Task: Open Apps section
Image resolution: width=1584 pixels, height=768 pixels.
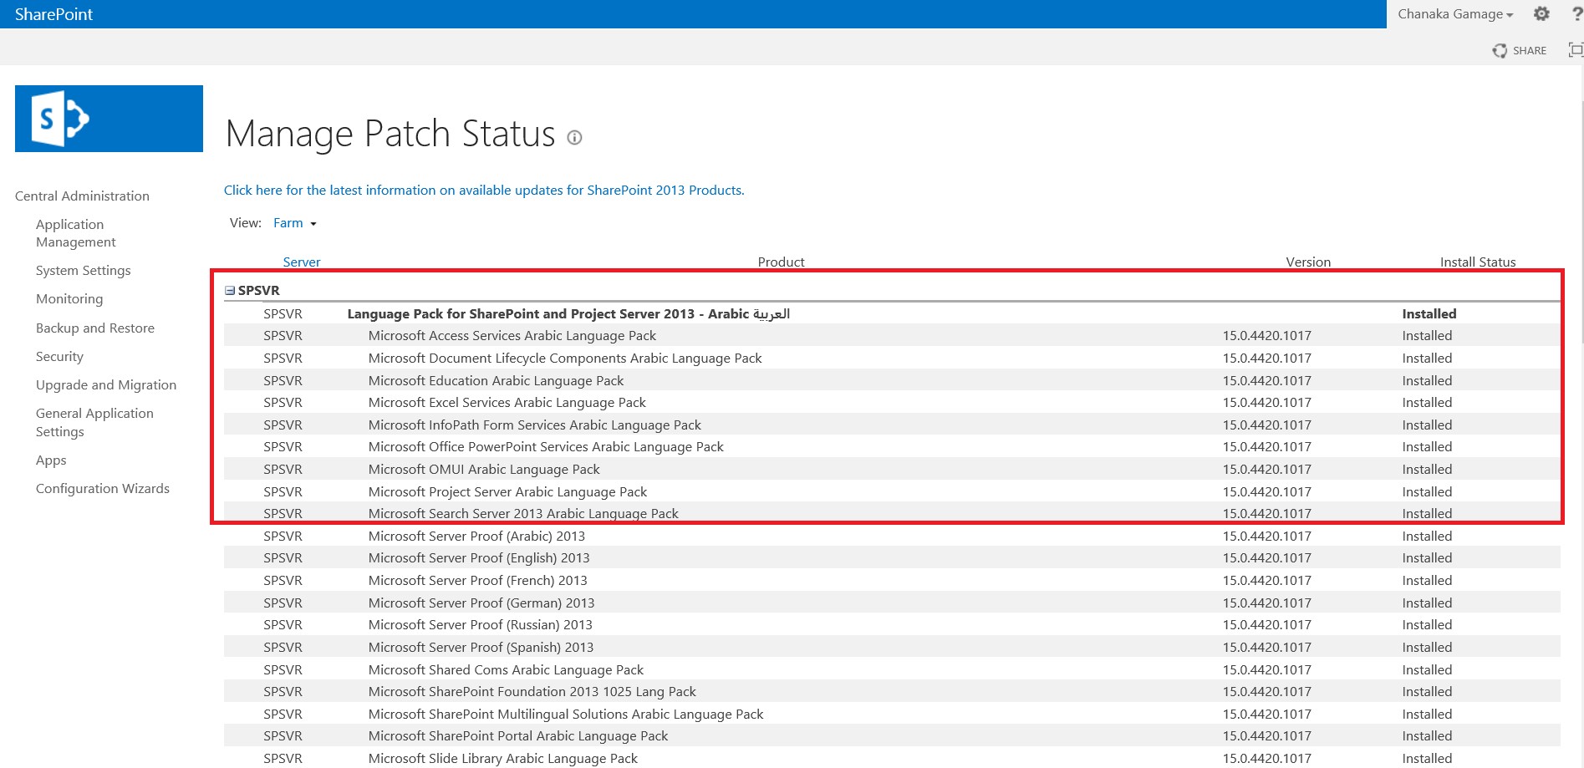Action: point(51,460)
